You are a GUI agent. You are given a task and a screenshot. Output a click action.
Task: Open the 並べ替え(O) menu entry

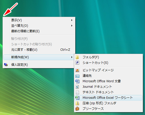pos(39,25)
